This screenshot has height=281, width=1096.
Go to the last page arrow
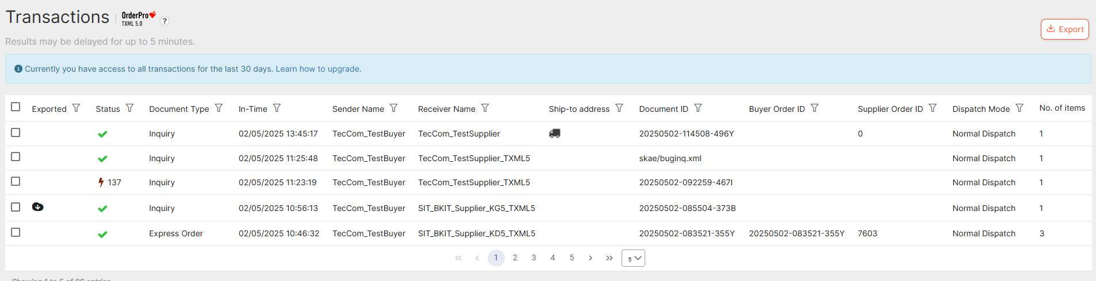[x=609, y=258]
